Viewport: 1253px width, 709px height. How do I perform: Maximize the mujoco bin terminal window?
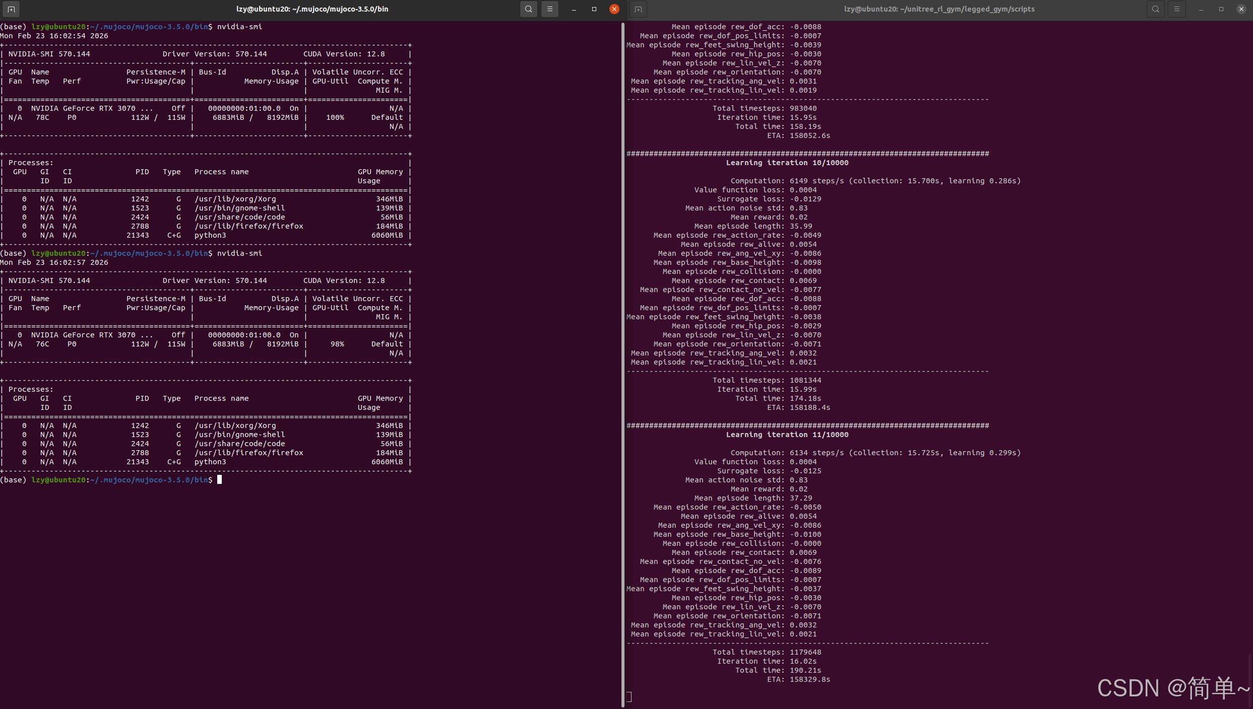tap(594, 9)
